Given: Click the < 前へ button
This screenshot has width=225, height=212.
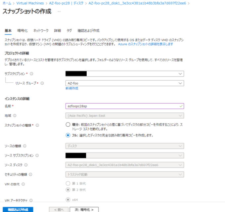Looking at the screenshot, I should [59, 210].
